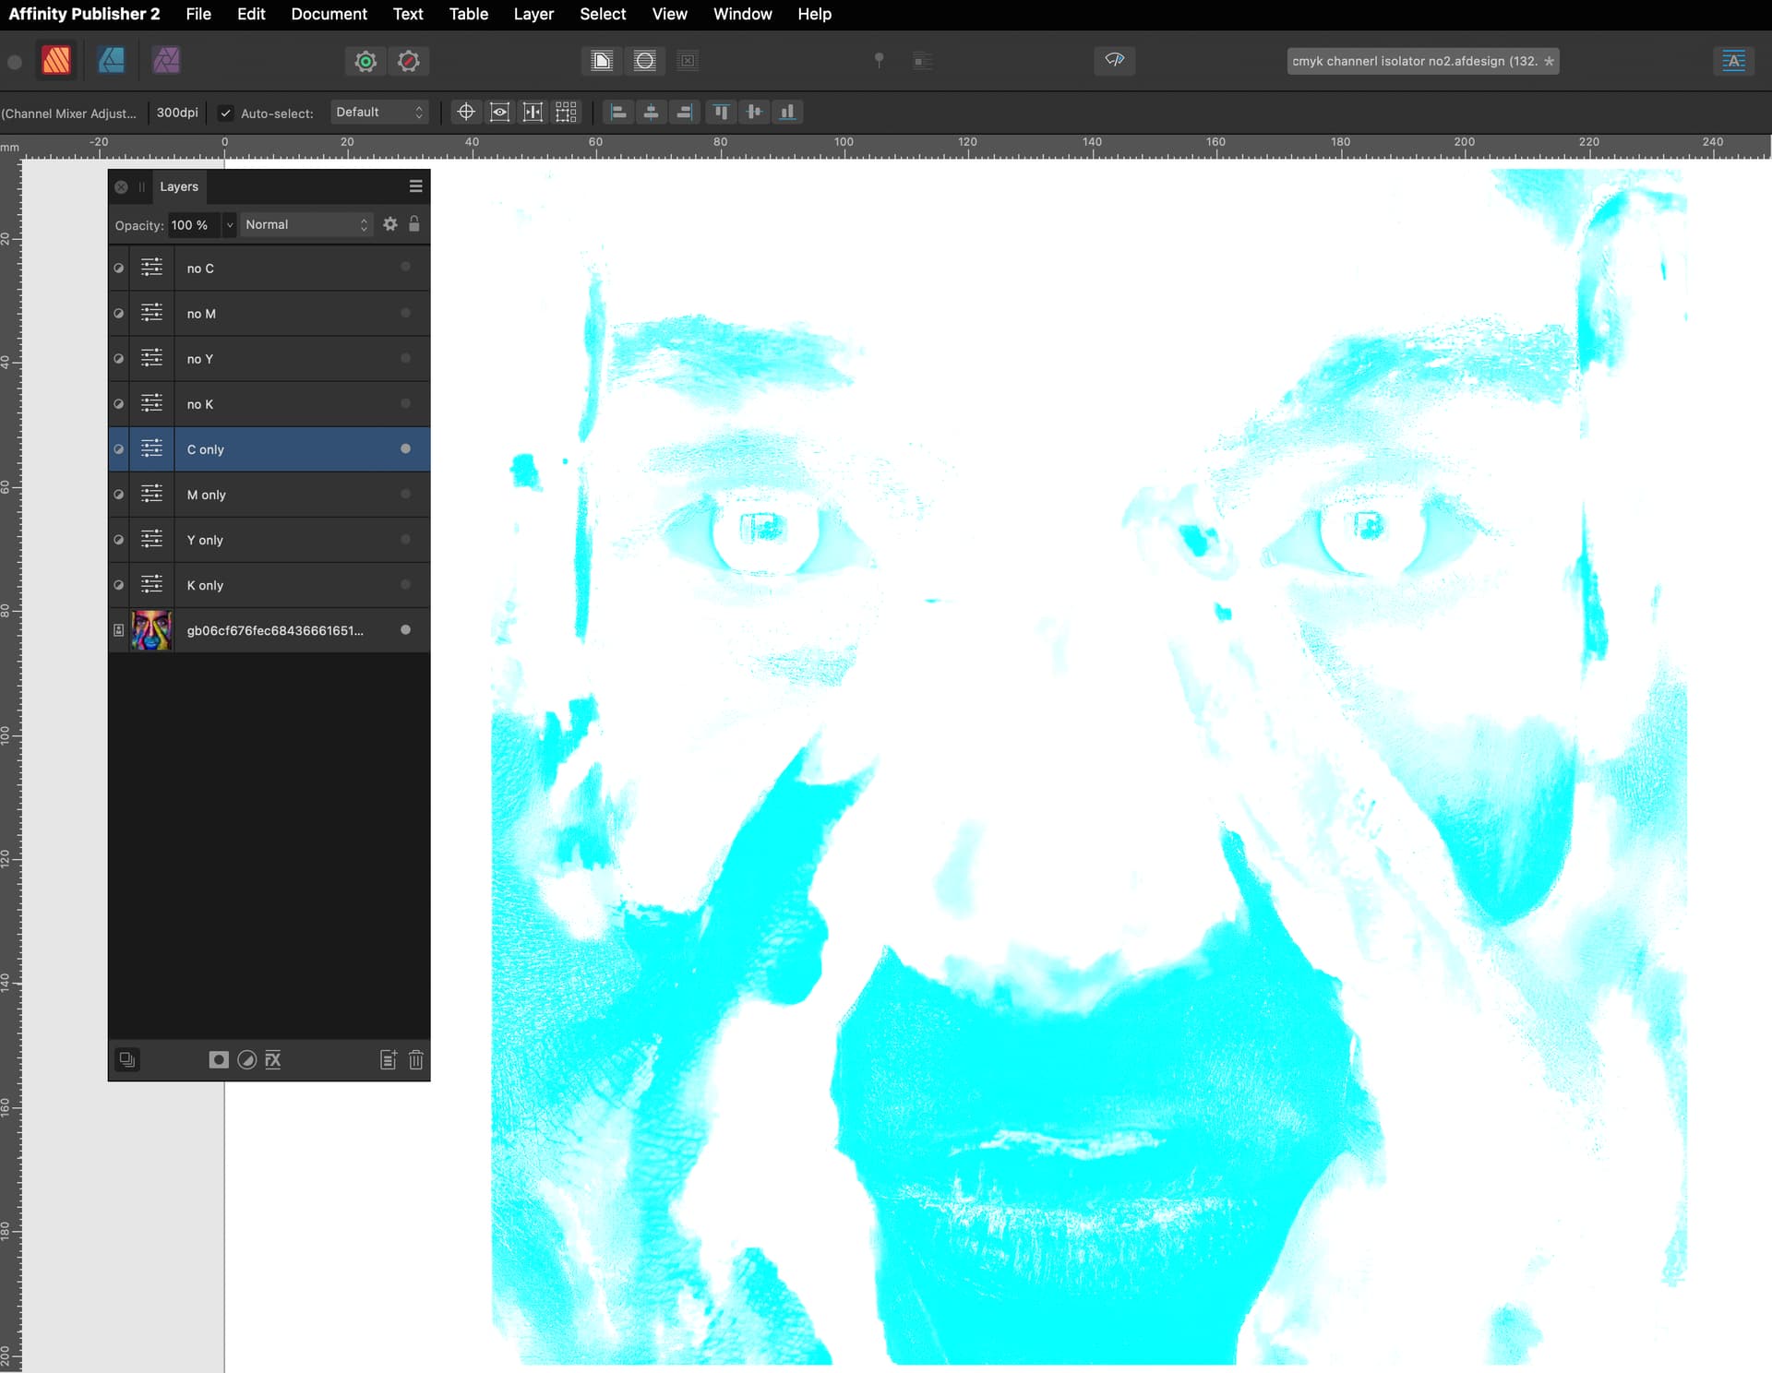Click the eye-in-frame icon beside the transform origin icon
The width and height of the screenshot is (1772, 1373).
click(x=499, y=112)
